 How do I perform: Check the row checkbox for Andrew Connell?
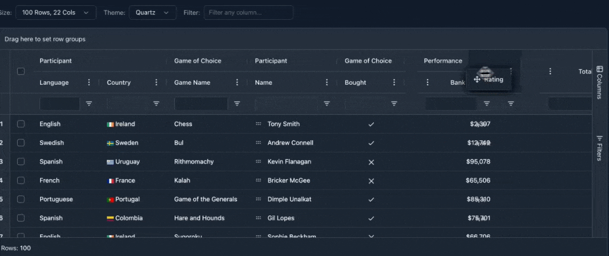click(21, 143)
